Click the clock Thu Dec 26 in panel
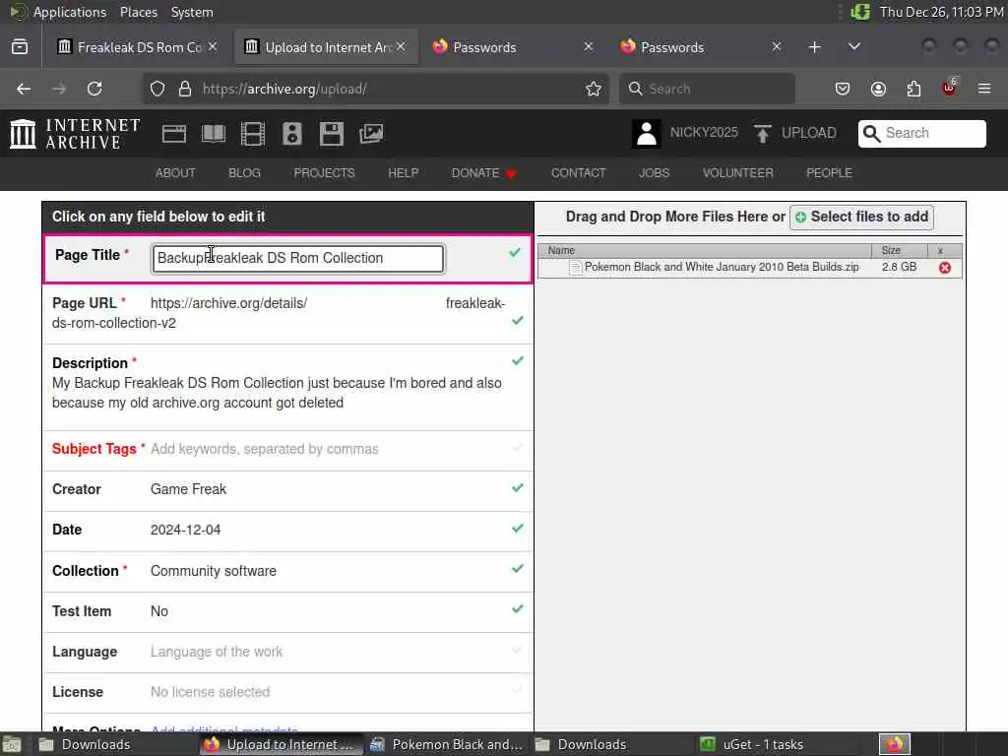 [x=941, y=12]
